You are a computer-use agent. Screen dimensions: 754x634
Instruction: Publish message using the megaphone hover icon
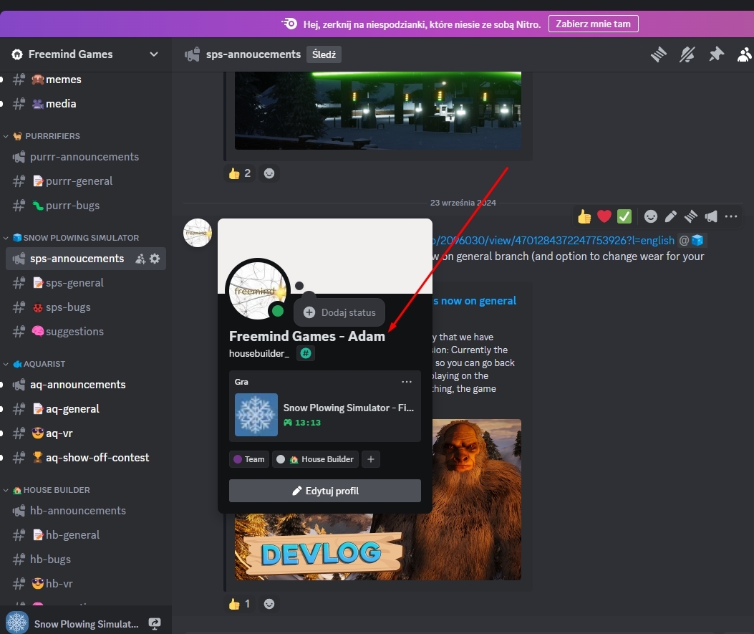pyautogui.click(x=711, y=216)
